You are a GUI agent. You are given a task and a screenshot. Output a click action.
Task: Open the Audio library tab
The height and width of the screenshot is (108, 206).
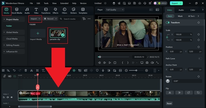pyautogui.click(x=27, y=11)
